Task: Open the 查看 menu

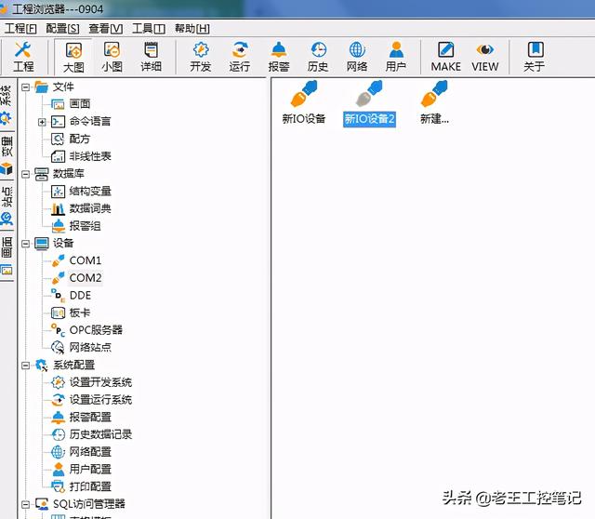Action: click(105, 29)
